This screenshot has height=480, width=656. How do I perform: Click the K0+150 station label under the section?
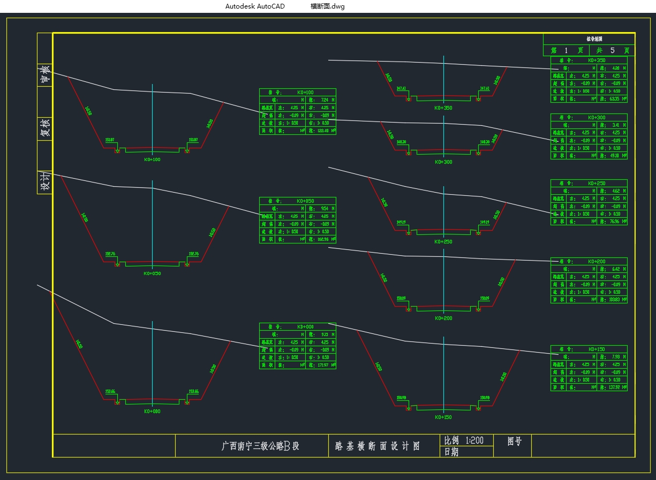443,417
